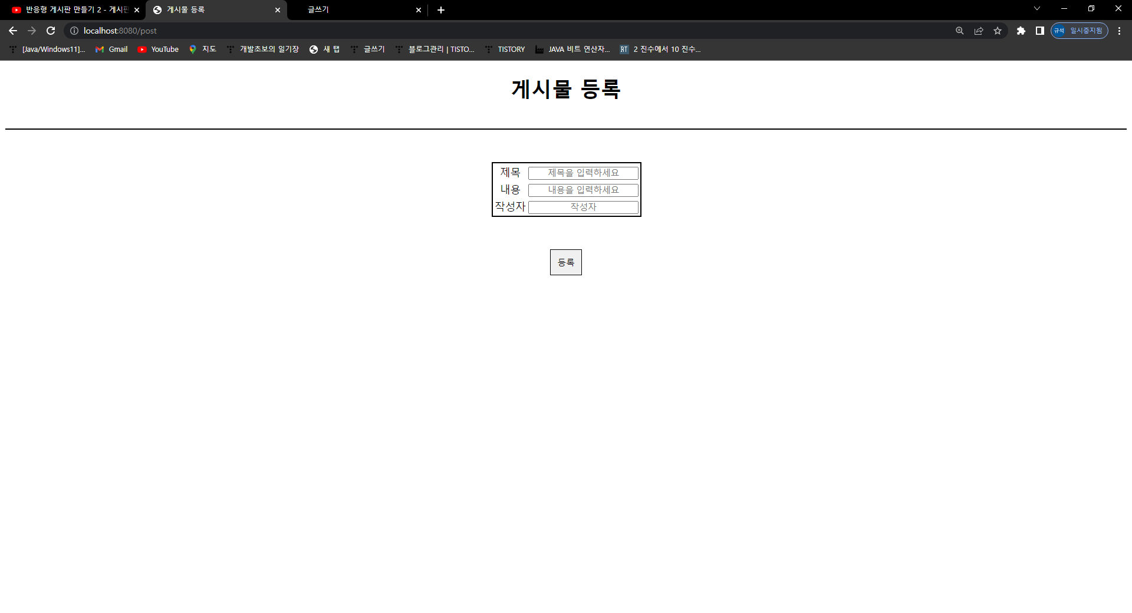Image resolution: width=1132 pixels, height=613 pixels.
Task: Open the 지도 bookmark
Action: pos(203,50)
